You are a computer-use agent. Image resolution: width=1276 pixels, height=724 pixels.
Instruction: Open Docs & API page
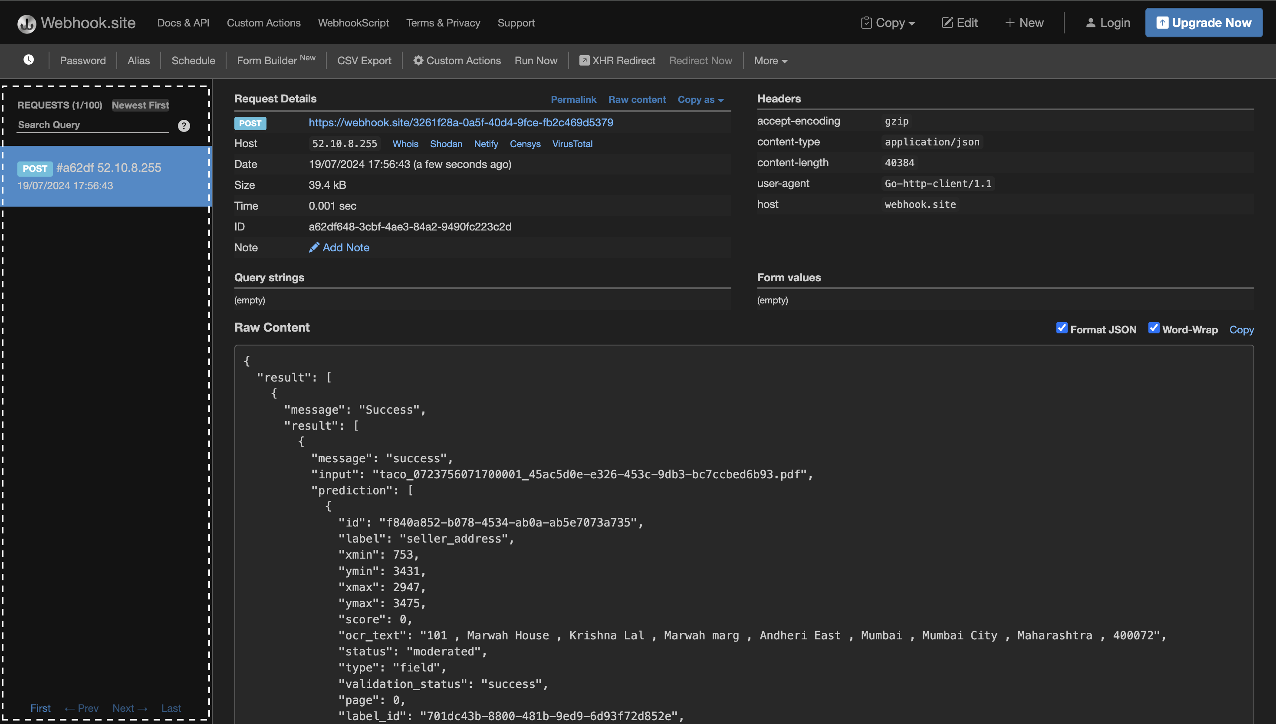tap(184, 23)
